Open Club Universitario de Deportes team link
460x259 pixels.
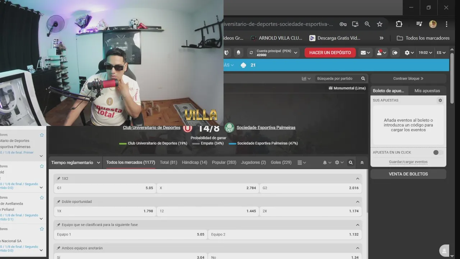click(152, 128)
